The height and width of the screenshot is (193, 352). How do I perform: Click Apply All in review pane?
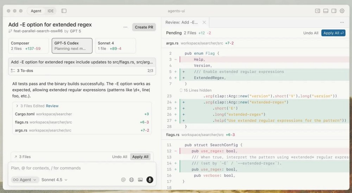[333, 33]
